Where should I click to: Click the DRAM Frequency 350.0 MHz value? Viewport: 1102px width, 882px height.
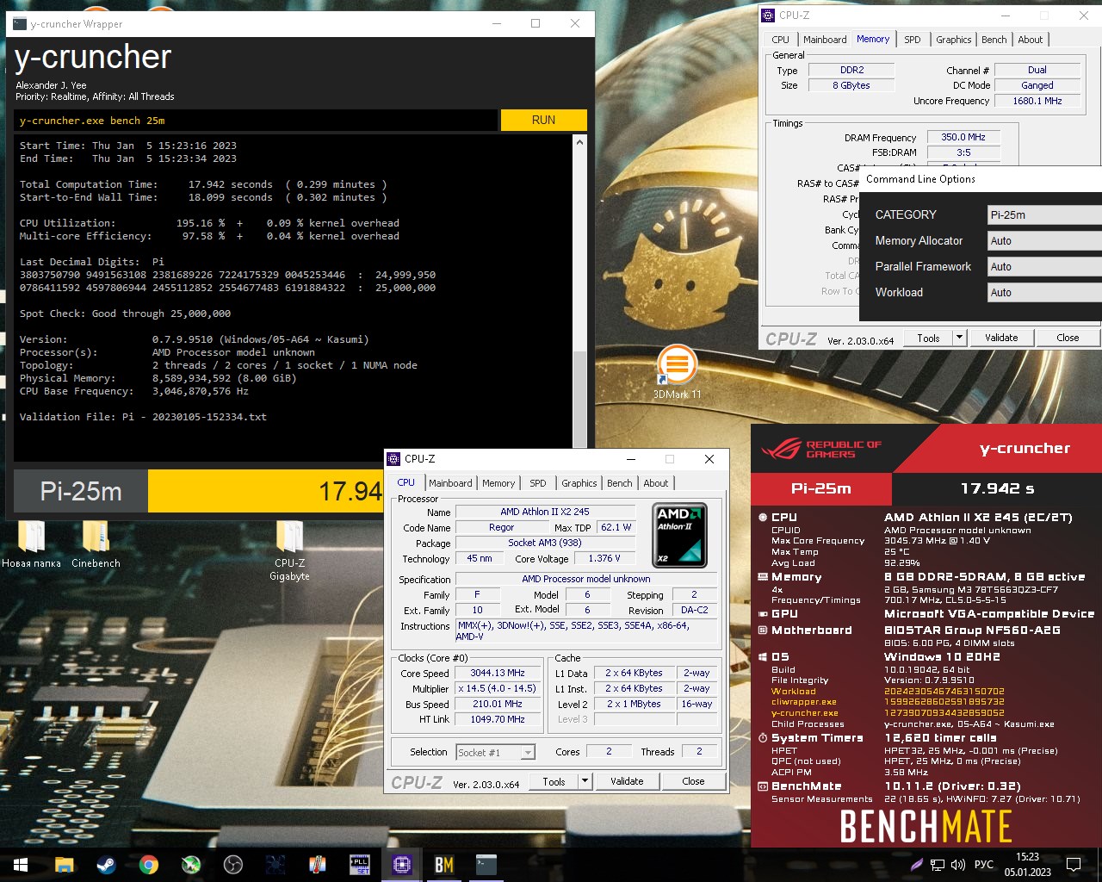(963, 137)
